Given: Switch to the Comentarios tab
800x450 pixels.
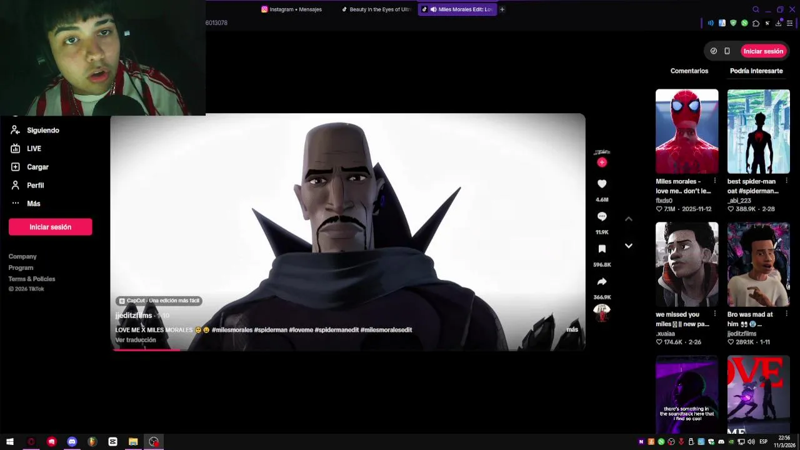Looking at the screenshot, I should tap(689, 71).
